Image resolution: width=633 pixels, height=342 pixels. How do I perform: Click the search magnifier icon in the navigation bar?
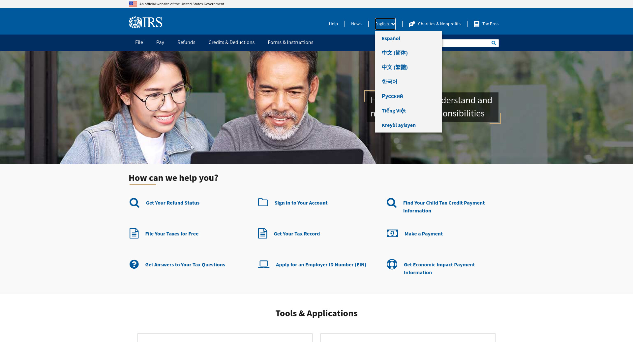point(494,43)
